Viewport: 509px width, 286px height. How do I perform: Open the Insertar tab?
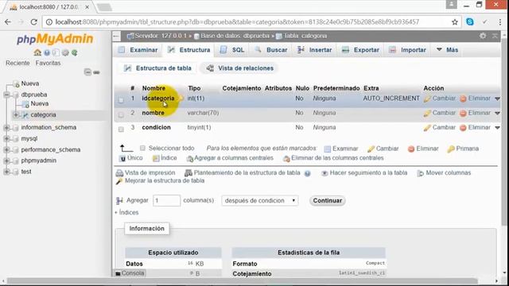(315, 50)
